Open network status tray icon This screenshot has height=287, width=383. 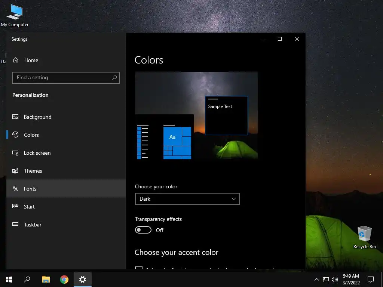pos(326,280)
